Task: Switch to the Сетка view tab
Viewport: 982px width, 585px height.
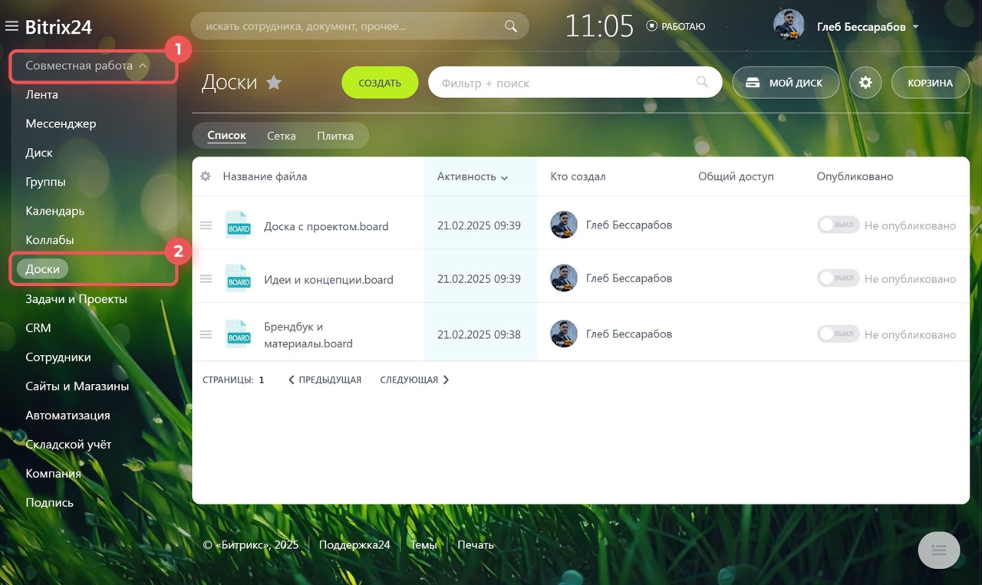Action: (x=282, y=136)
